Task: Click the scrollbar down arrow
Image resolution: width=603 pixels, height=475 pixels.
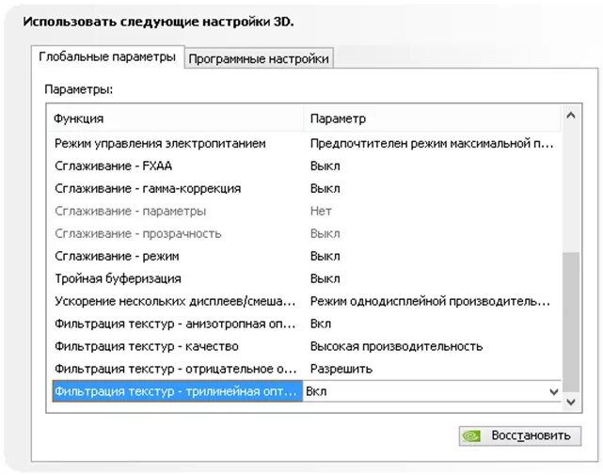Action: tap(571, 402)
